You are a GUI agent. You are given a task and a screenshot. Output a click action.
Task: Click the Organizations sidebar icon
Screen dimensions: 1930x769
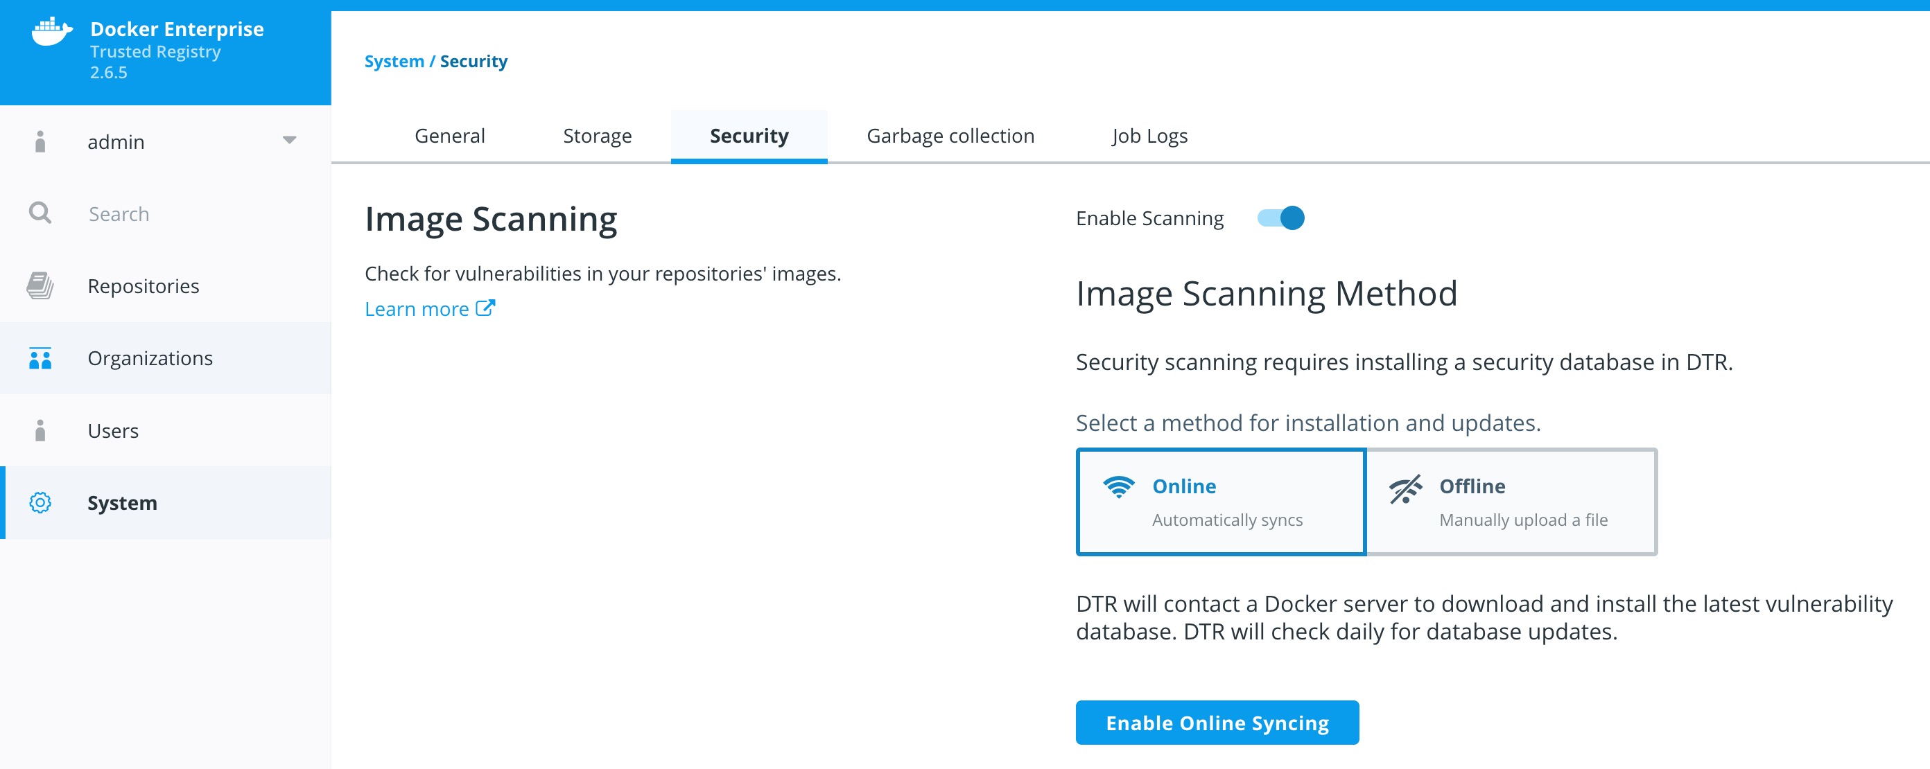(40, 358)
